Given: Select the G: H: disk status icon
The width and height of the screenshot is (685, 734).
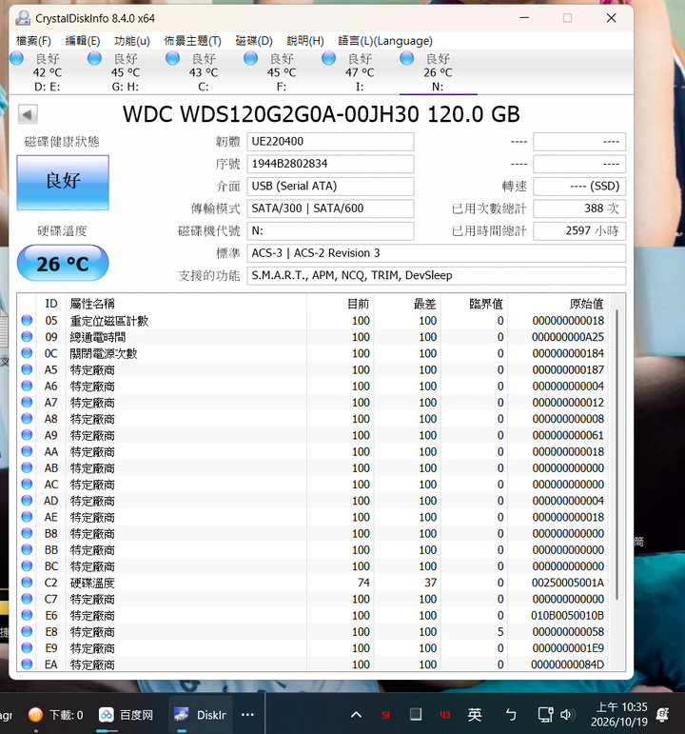Looking at the screenshot, I should pos(94,58).
